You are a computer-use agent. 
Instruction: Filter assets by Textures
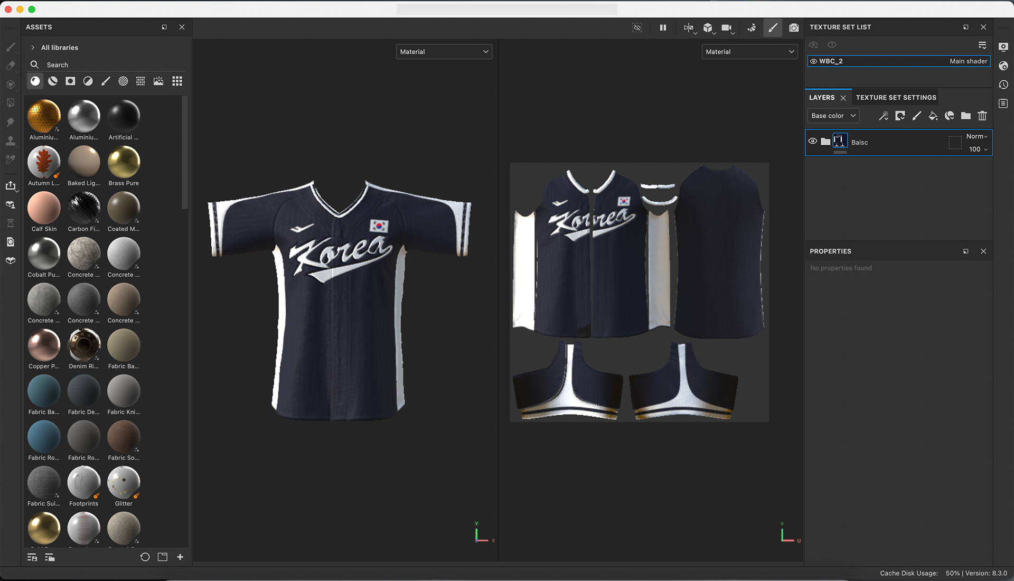(x=140, y=81)
